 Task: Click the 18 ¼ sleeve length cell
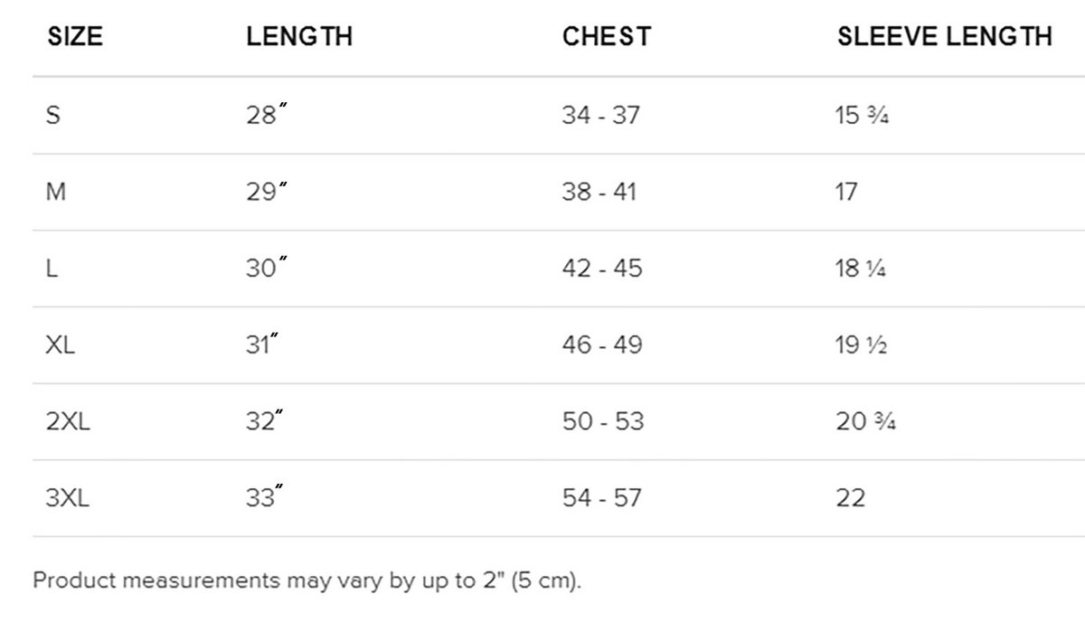861,269
